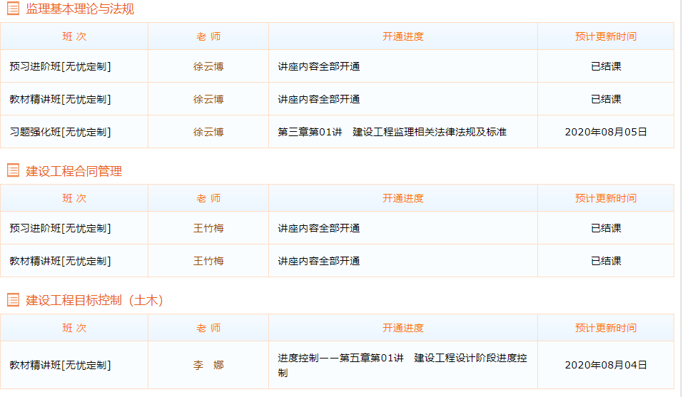Click the 习题强化班[无忧定制] class name

pyautogui.click(x=60, y=132)
